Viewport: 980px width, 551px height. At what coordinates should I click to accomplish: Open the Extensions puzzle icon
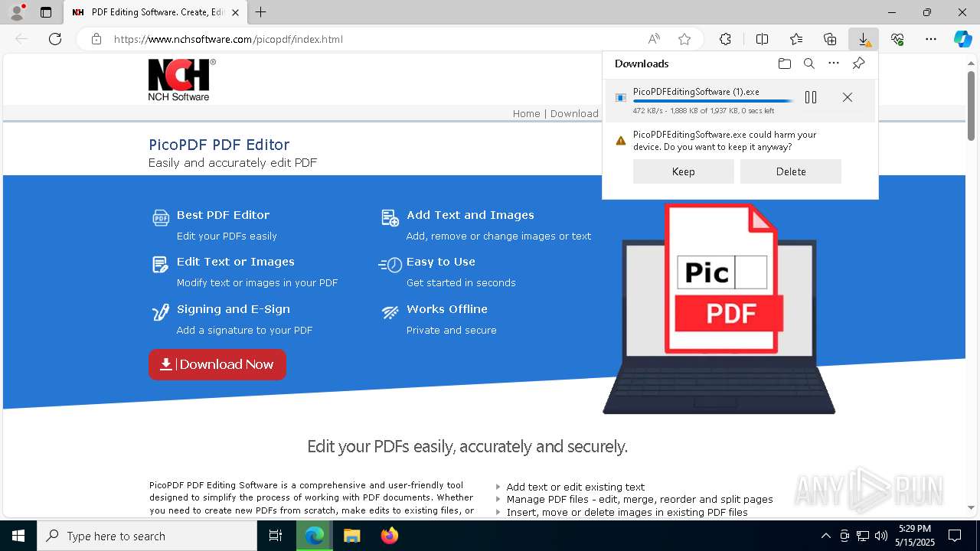point(725,39)
